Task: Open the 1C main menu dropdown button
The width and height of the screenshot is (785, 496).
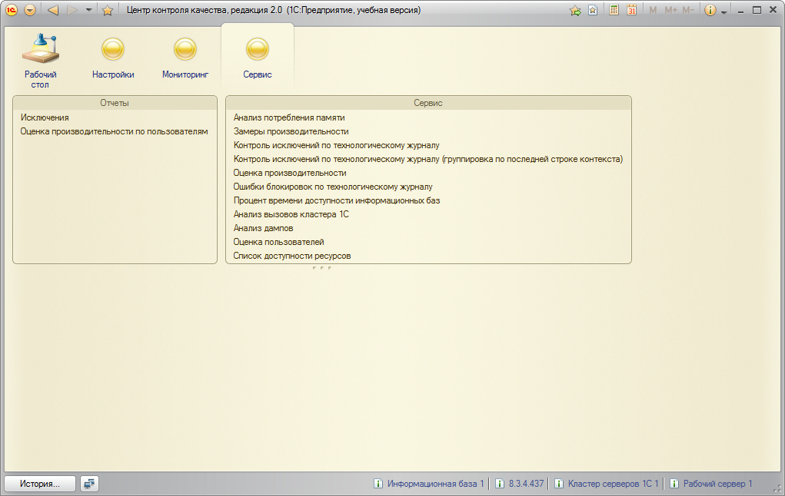Action: coord(30,10)
